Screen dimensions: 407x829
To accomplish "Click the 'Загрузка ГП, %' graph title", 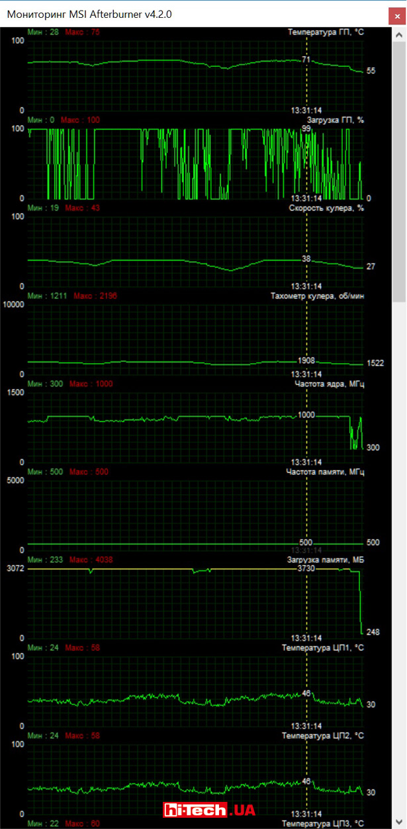I will click(x=336, y=120).
